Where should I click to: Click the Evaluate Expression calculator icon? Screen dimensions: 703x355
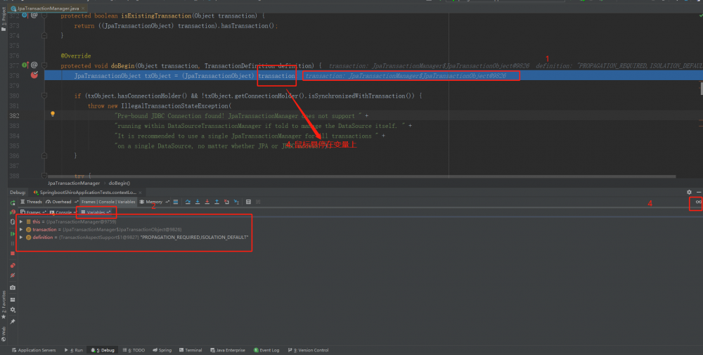coord(247,202)
